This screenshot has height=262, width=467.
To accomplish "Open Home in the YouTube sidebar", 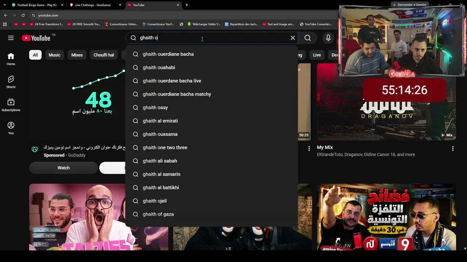I will [x=11, y=59].
